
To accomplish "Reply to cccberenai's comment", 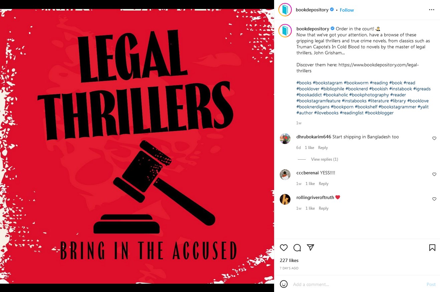I will [323, 184].
